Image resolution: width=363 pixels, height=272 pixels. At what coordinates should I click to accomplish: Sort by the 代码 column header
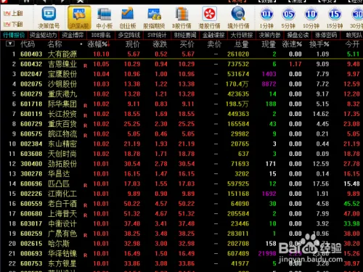(28, 44)
